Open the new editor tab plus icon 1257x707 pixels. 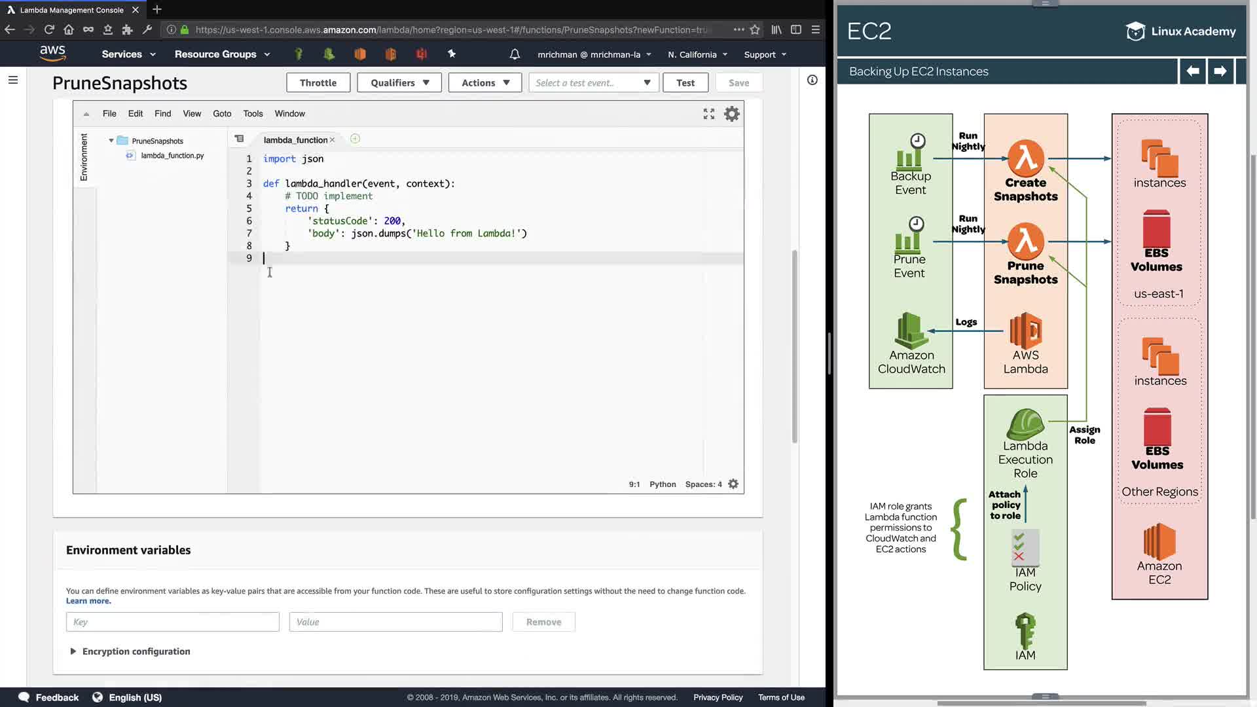[x=355, y=139]
